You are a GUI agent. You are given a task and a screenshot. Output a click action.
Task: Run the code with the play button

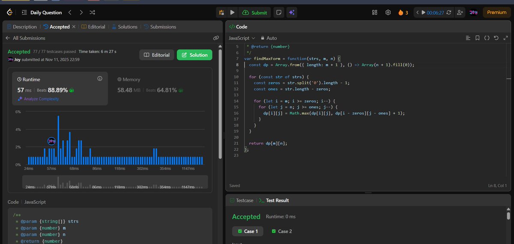[x=233, y=12]
